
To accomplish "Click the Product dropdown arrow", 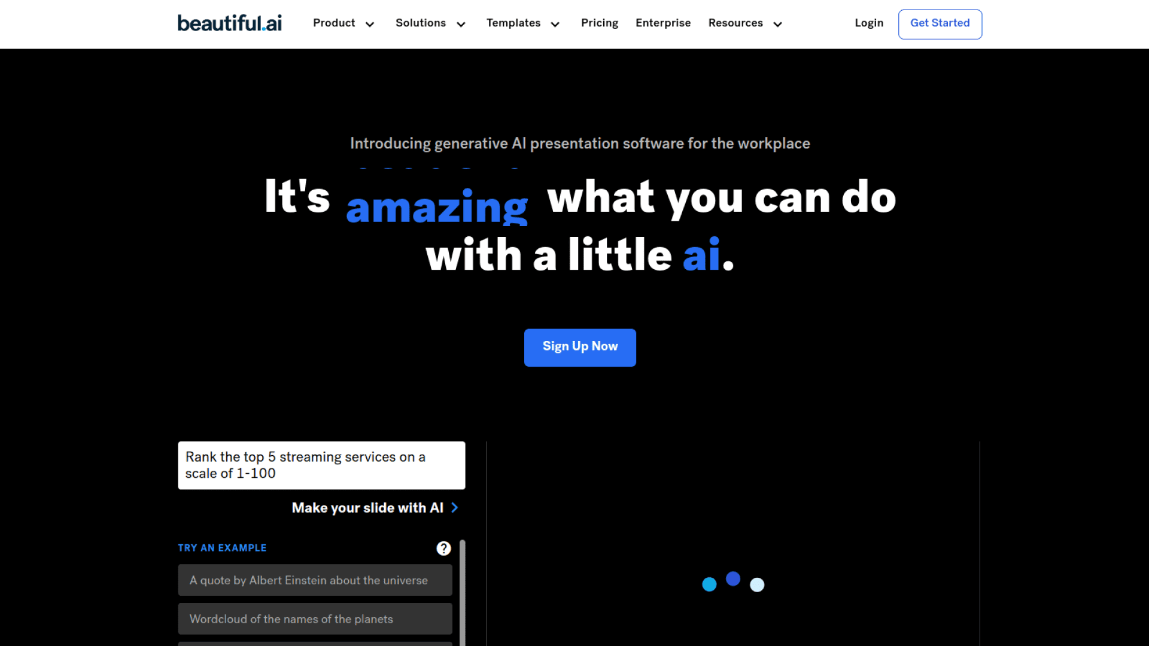I will pos(370,24).
